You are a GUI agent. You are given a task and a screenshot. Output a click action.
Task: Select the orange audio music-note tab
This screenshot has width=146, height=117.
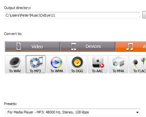[131, 47]
